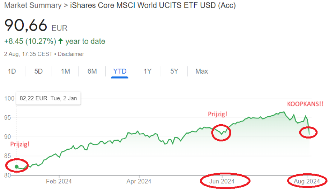329x191 pixels.
Task: Click the red KOOPKANS!! annotation
Action: pos(305,104)
